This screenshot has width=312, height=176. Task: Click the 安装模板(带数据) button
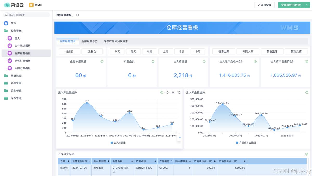[291, 5]
